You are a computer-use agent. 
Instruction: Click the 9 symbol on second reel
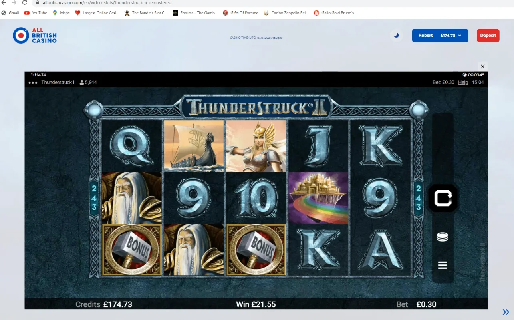[x=194, y=198]
